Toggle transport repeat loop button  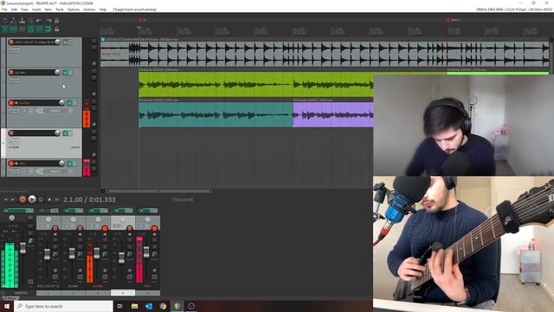click(x=41, y=200)
